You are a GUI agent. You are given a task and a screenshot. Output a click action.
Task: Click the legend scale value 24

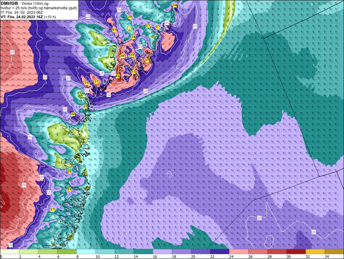[231, 257]
